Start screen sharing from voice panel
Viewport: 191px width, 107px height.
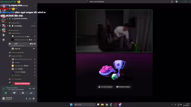click(x=14, y=93)
